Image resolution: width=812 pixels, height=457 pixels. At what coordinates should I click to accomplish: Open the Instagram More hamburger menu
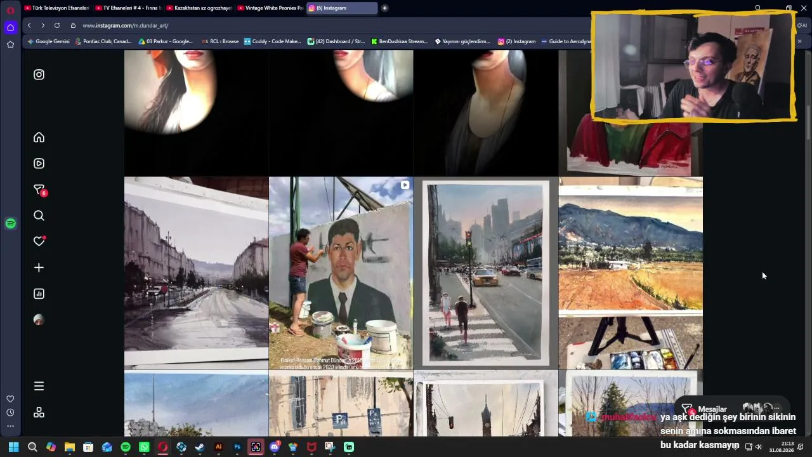(39, 386)
